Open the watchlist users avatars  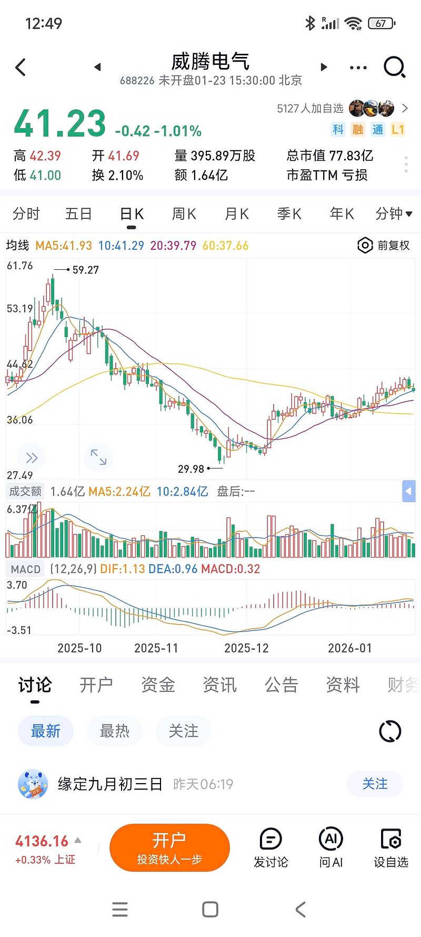click(372, 108)
